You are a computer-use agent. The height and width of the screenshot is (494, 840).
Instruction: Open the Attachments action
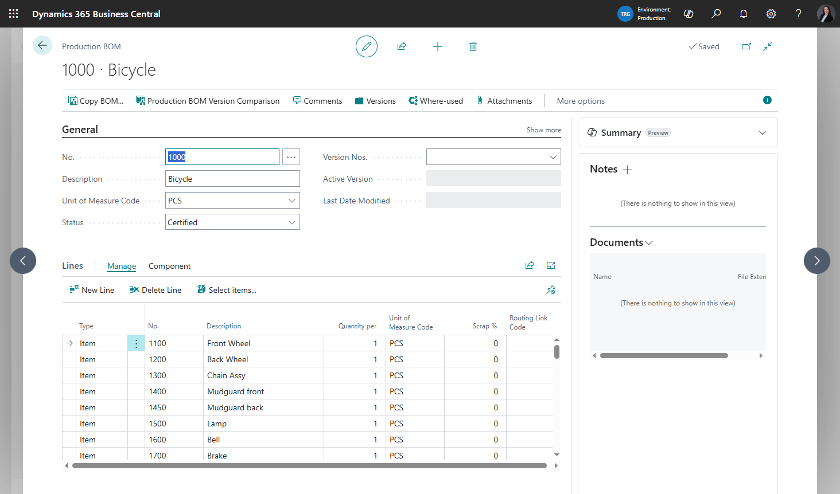(x=504, y=101)
